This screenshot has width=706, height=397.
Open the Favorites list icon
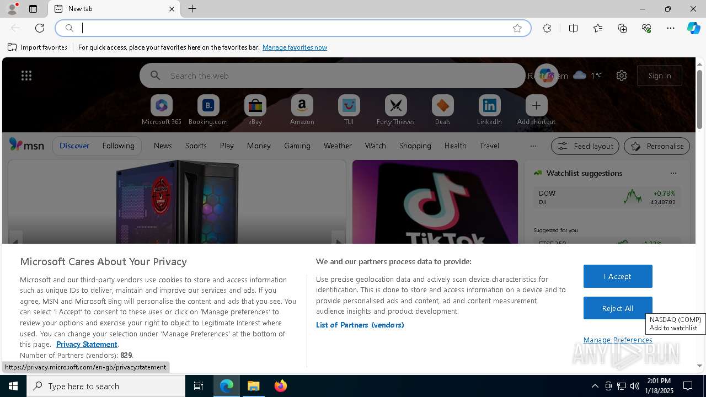coord(598,28)
